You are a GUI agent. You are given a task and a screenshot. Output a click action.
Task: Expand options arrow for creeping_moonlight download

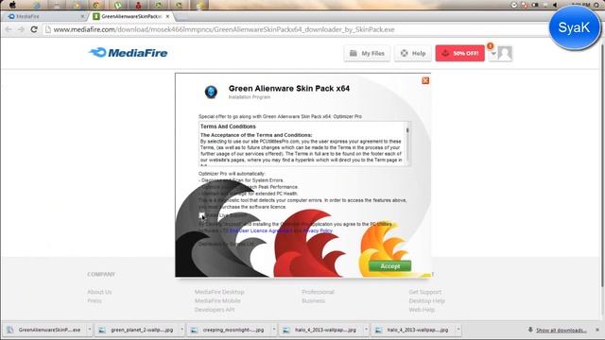click(x=274, y=330)
